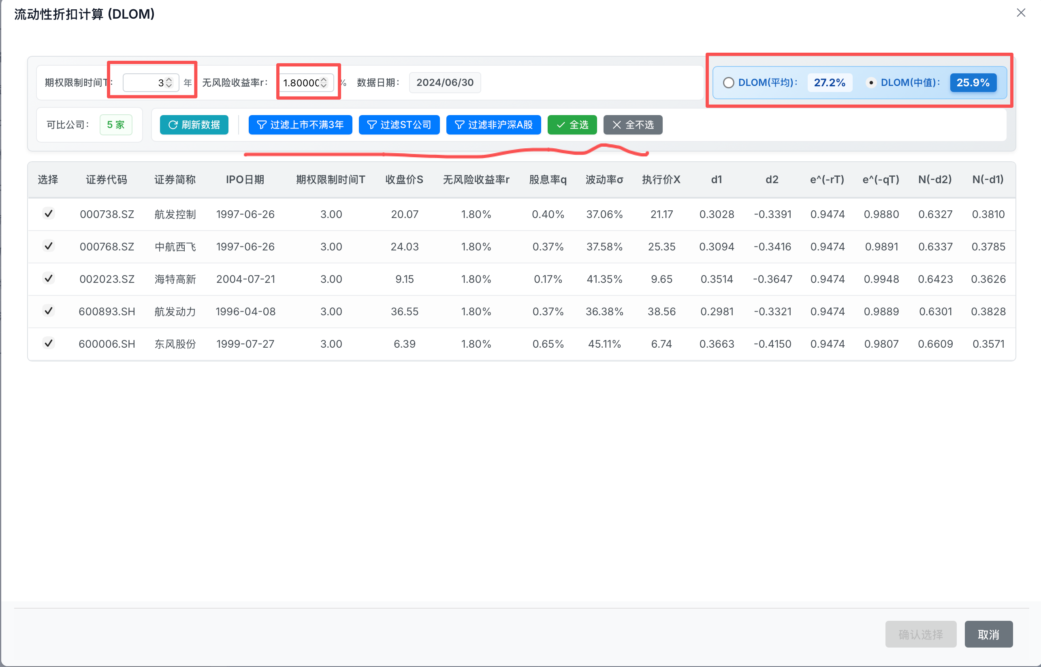Click funnel icon on 过滤非沪深A股 button
The width and height of the screenshot is (1041, 667).
tap(459, 125)
